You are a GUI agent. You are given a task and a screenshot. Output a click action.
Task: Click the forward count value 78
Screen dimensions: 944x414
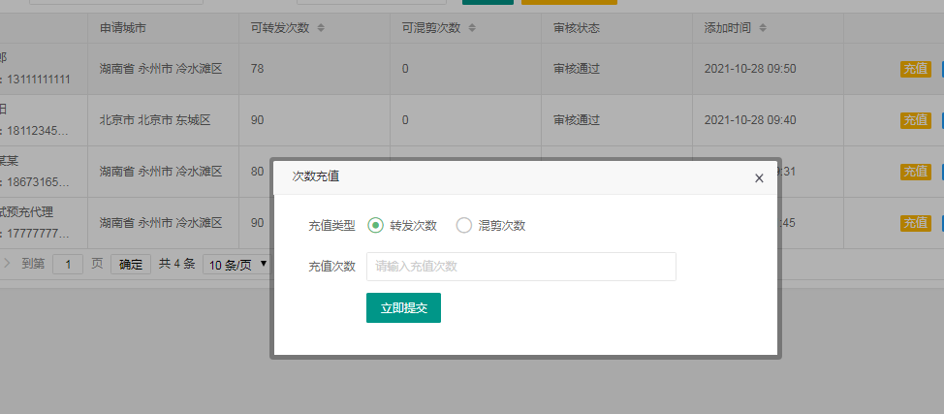tap(257, 69)
